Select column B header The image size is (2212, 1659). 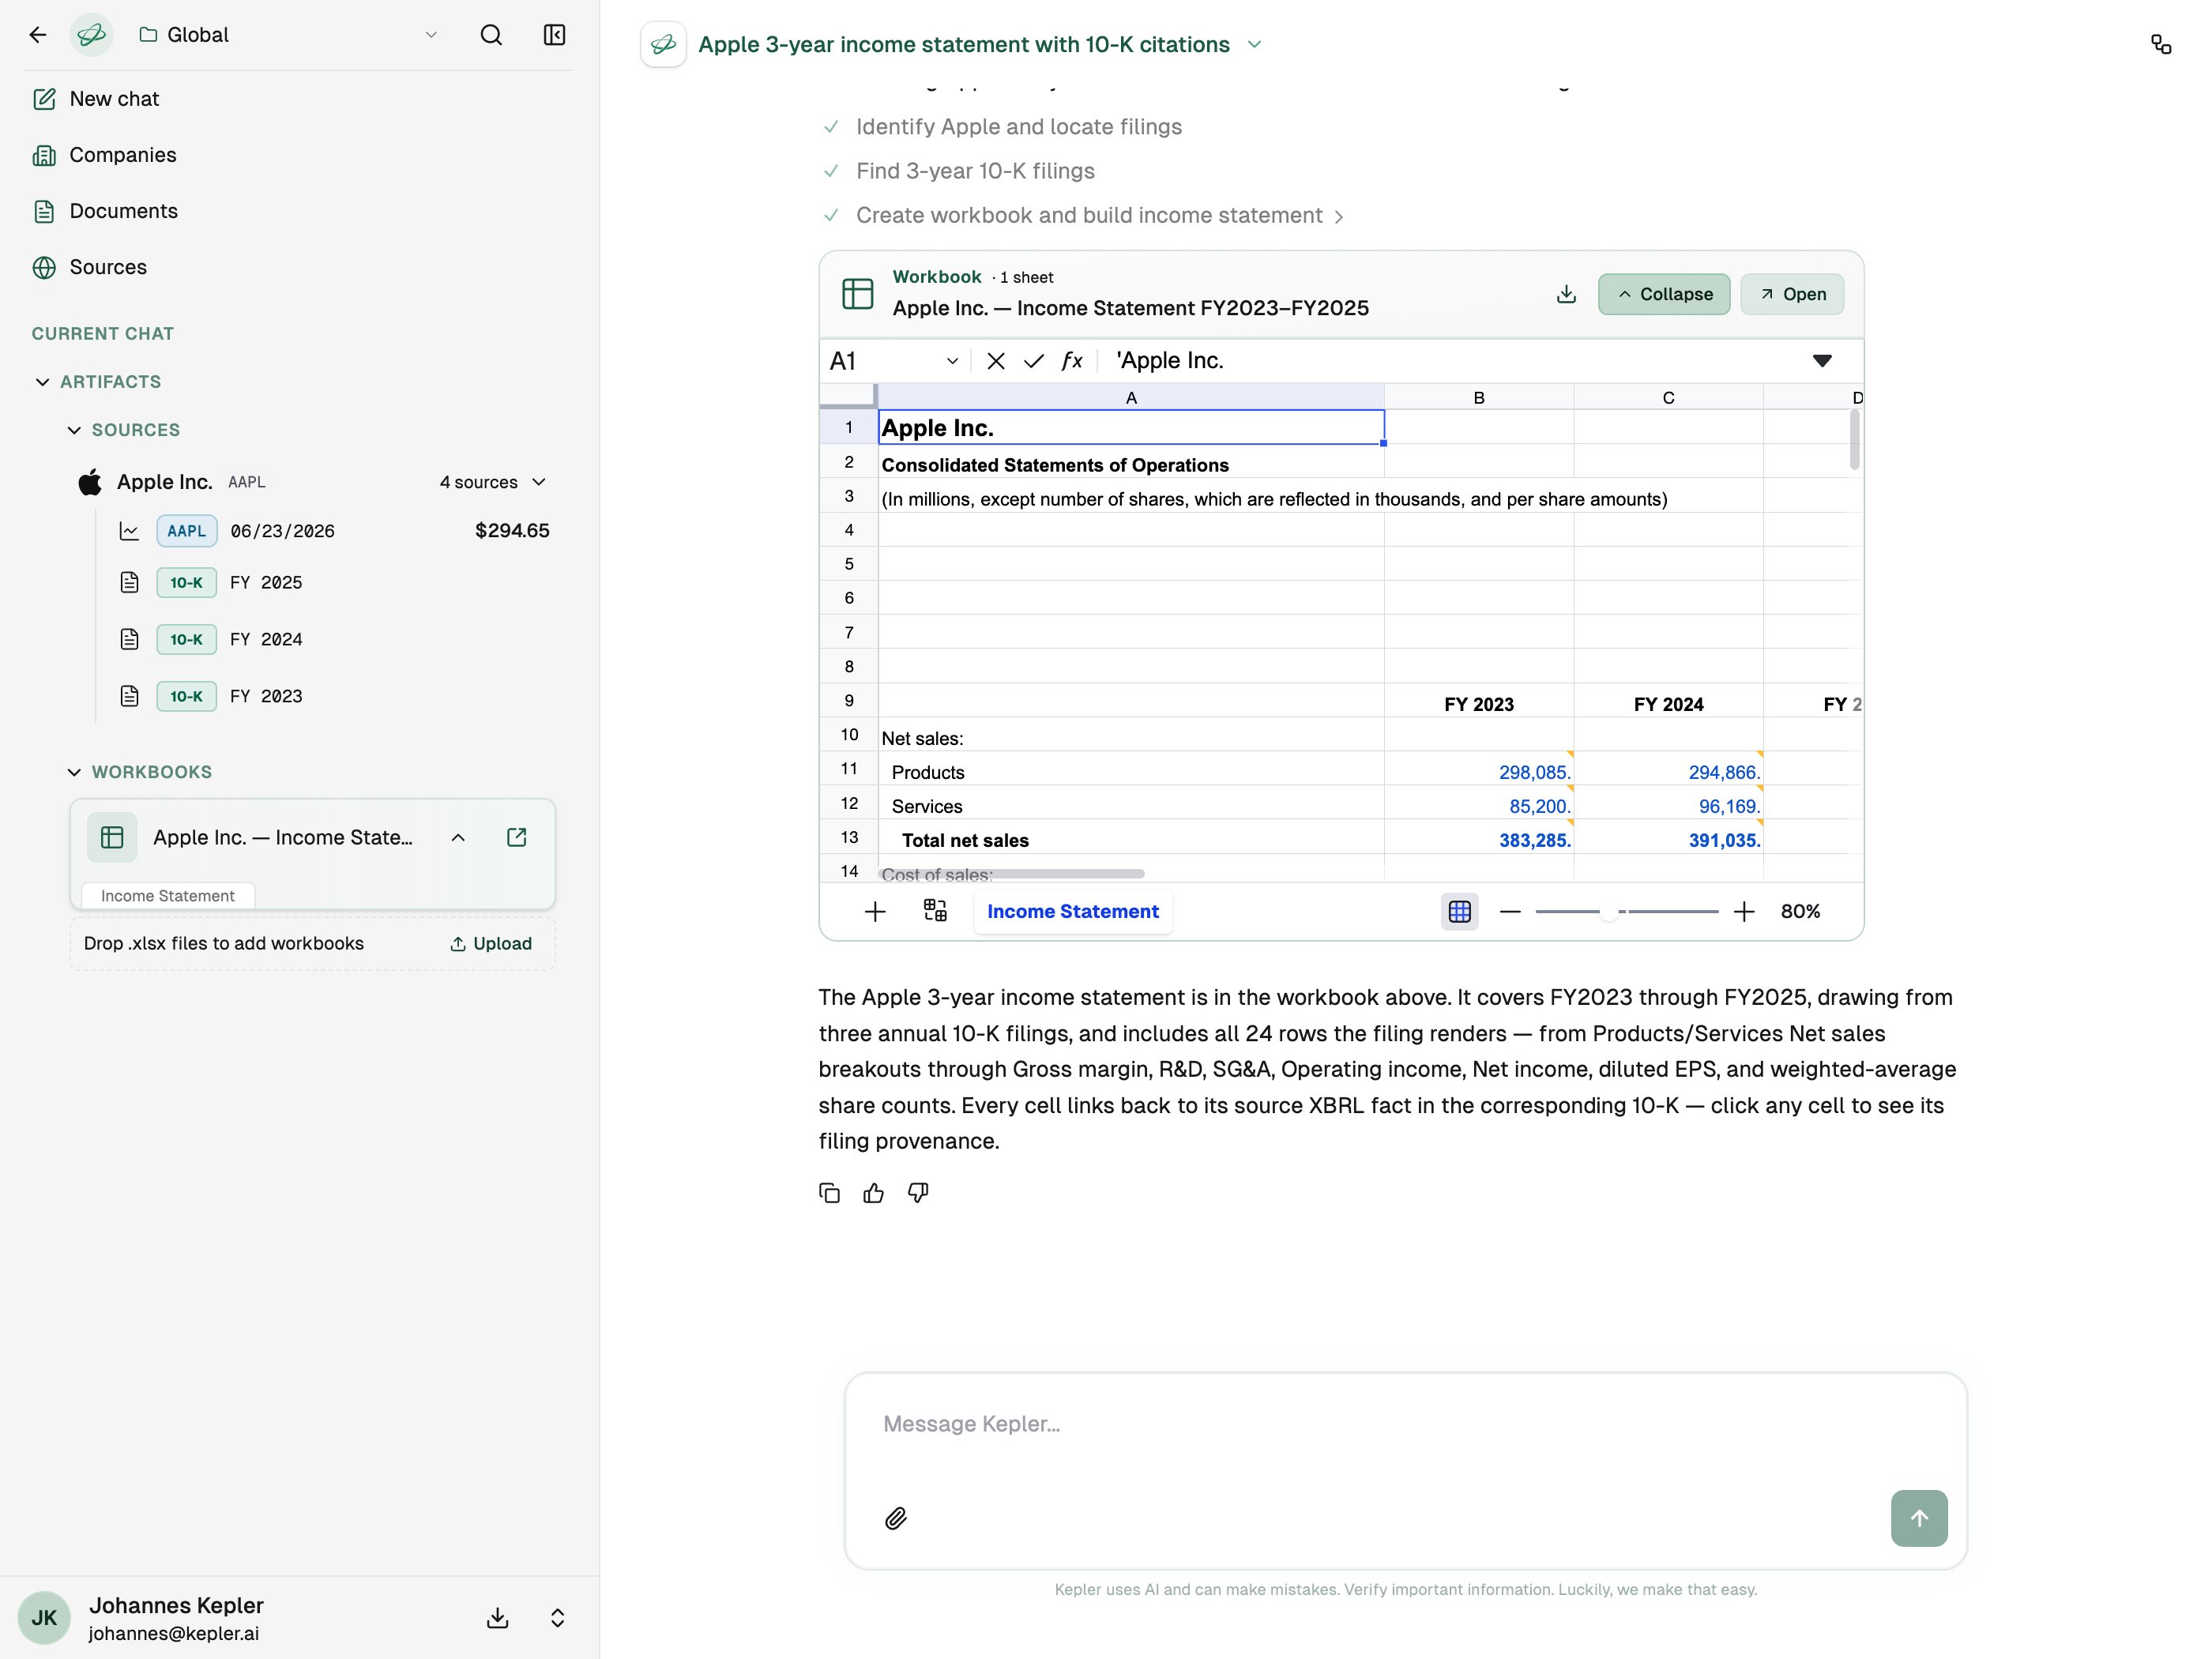click(1479, 398)
